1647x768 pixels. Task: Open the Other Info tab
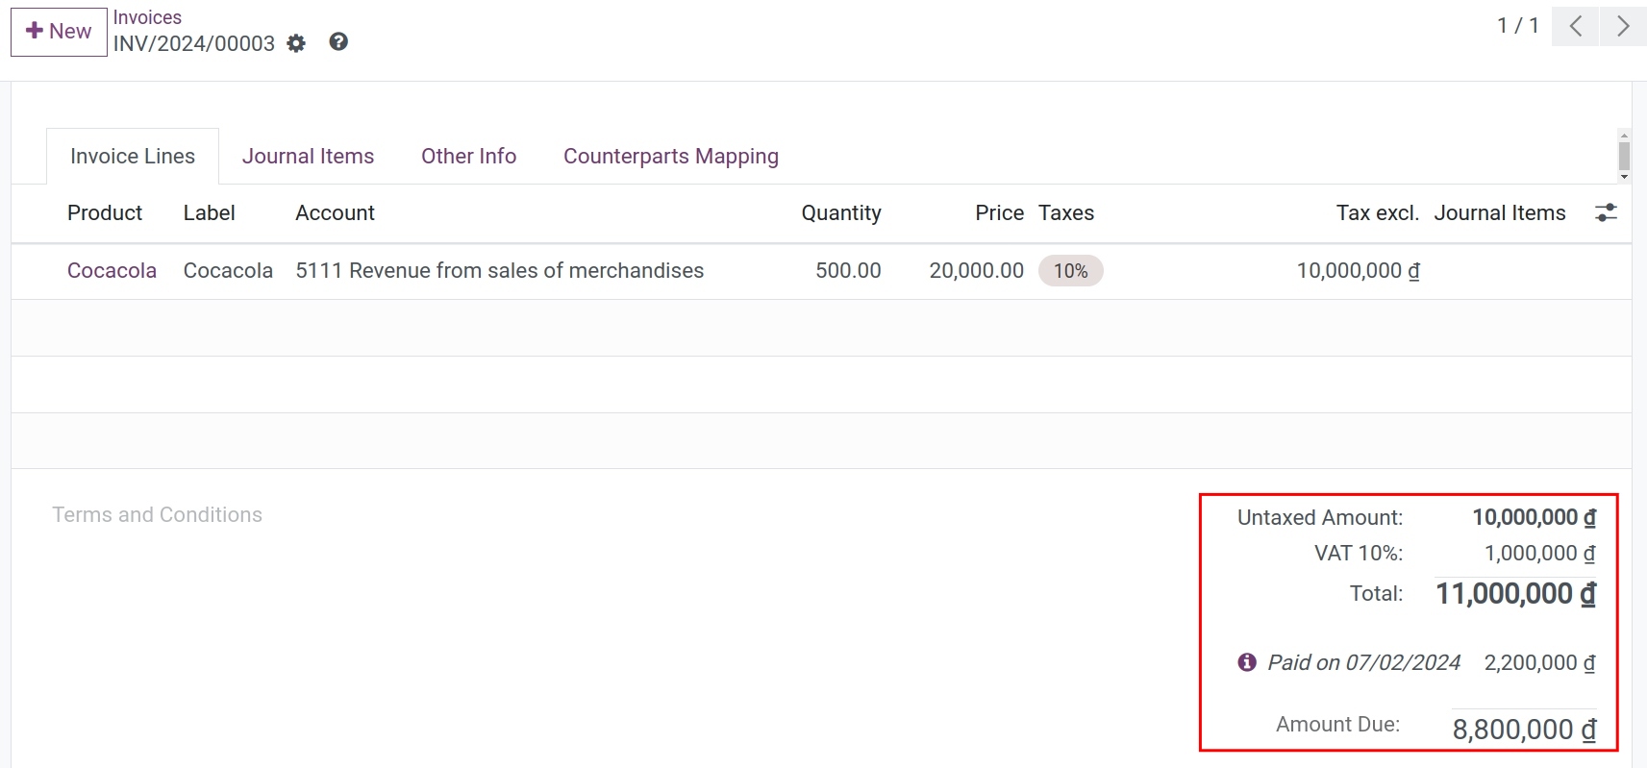point(468,156)
